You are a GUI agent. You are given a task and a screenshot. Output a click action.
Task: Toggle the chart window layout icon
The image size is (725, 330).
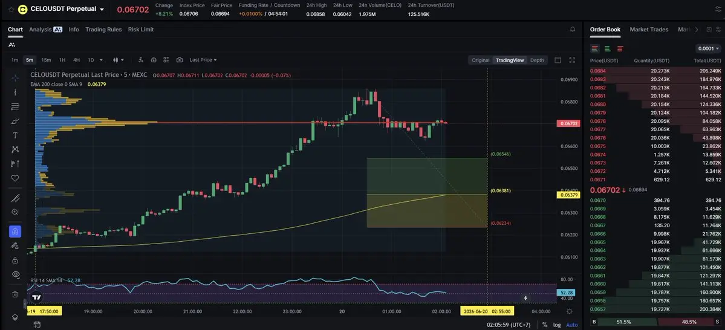pos(558,60)
